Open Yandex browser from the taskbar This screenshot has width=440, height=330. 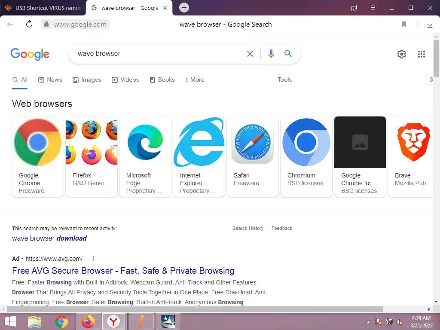(x=113, y=321)
